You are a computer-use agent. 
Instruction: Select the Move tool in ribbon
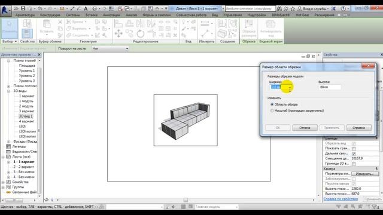pyautogui.click(x=118, y=33)
